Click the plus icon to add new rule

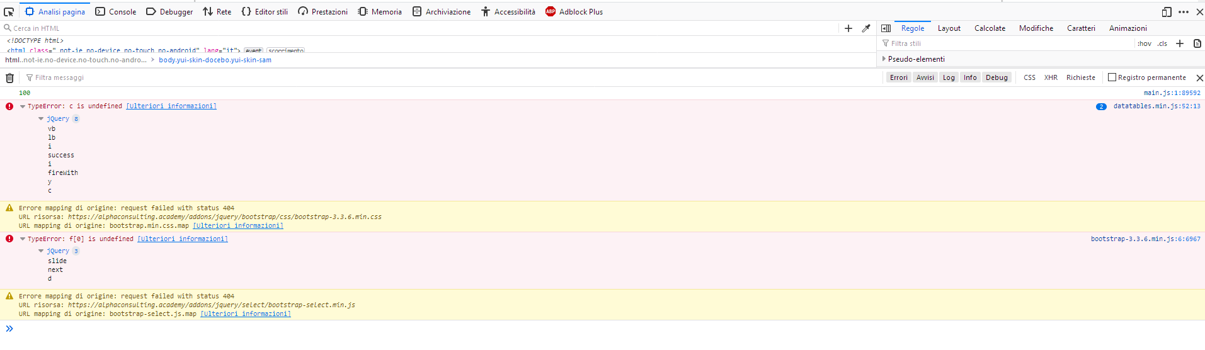coord(1180,43)
